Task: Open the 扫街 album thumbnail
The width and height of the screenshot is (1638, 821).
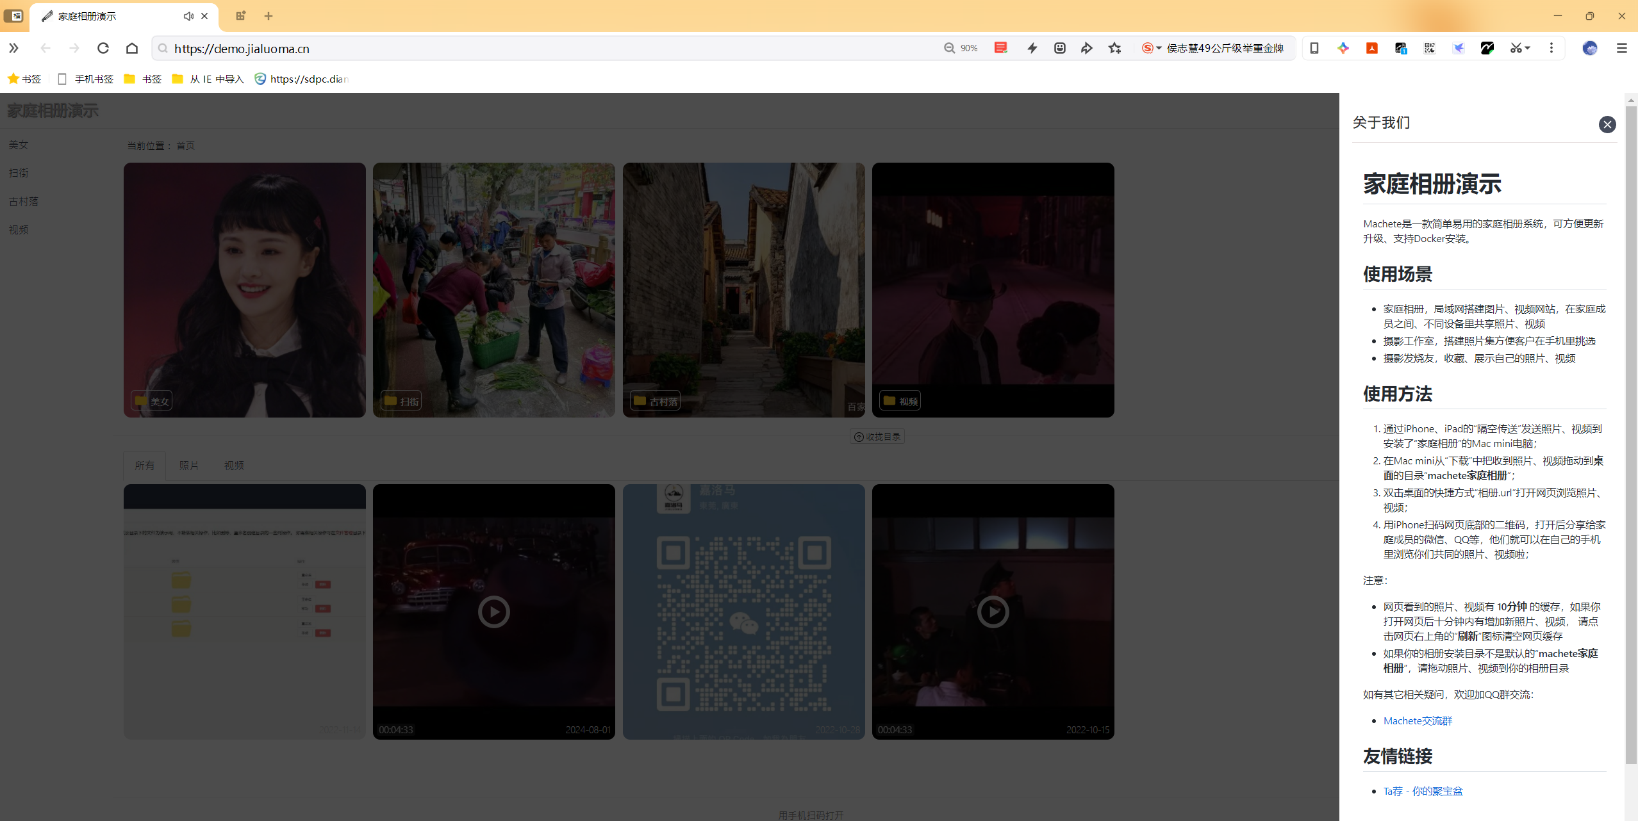Action: (494, 289)
